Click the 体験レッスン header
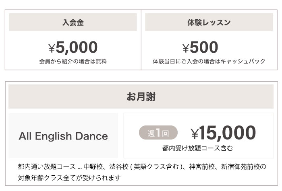Image resolution: width=282 pixels, height=191 pixels. (209, 22)
